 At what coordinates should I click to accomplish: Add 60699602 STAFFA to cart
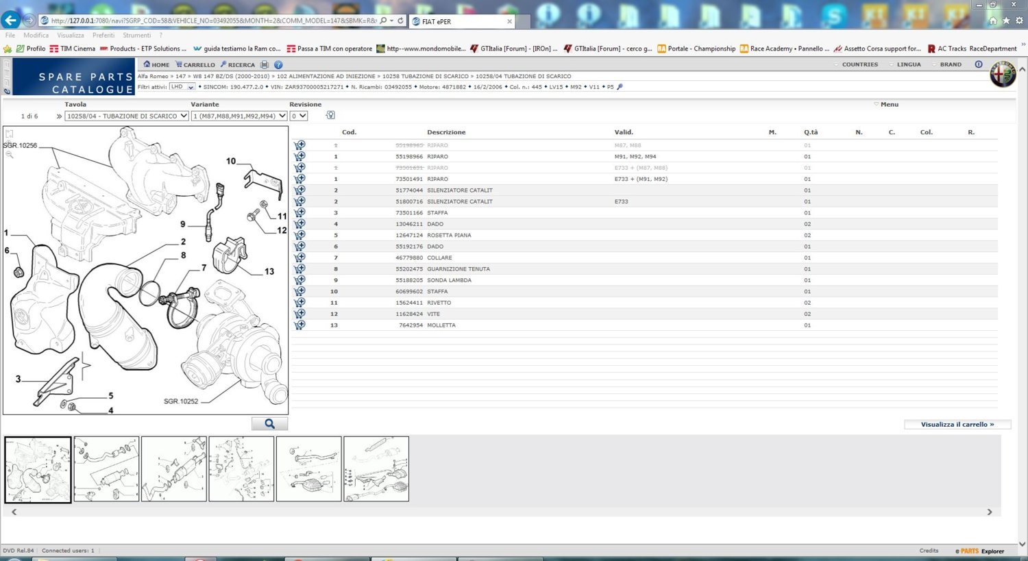tap(299, 291)
